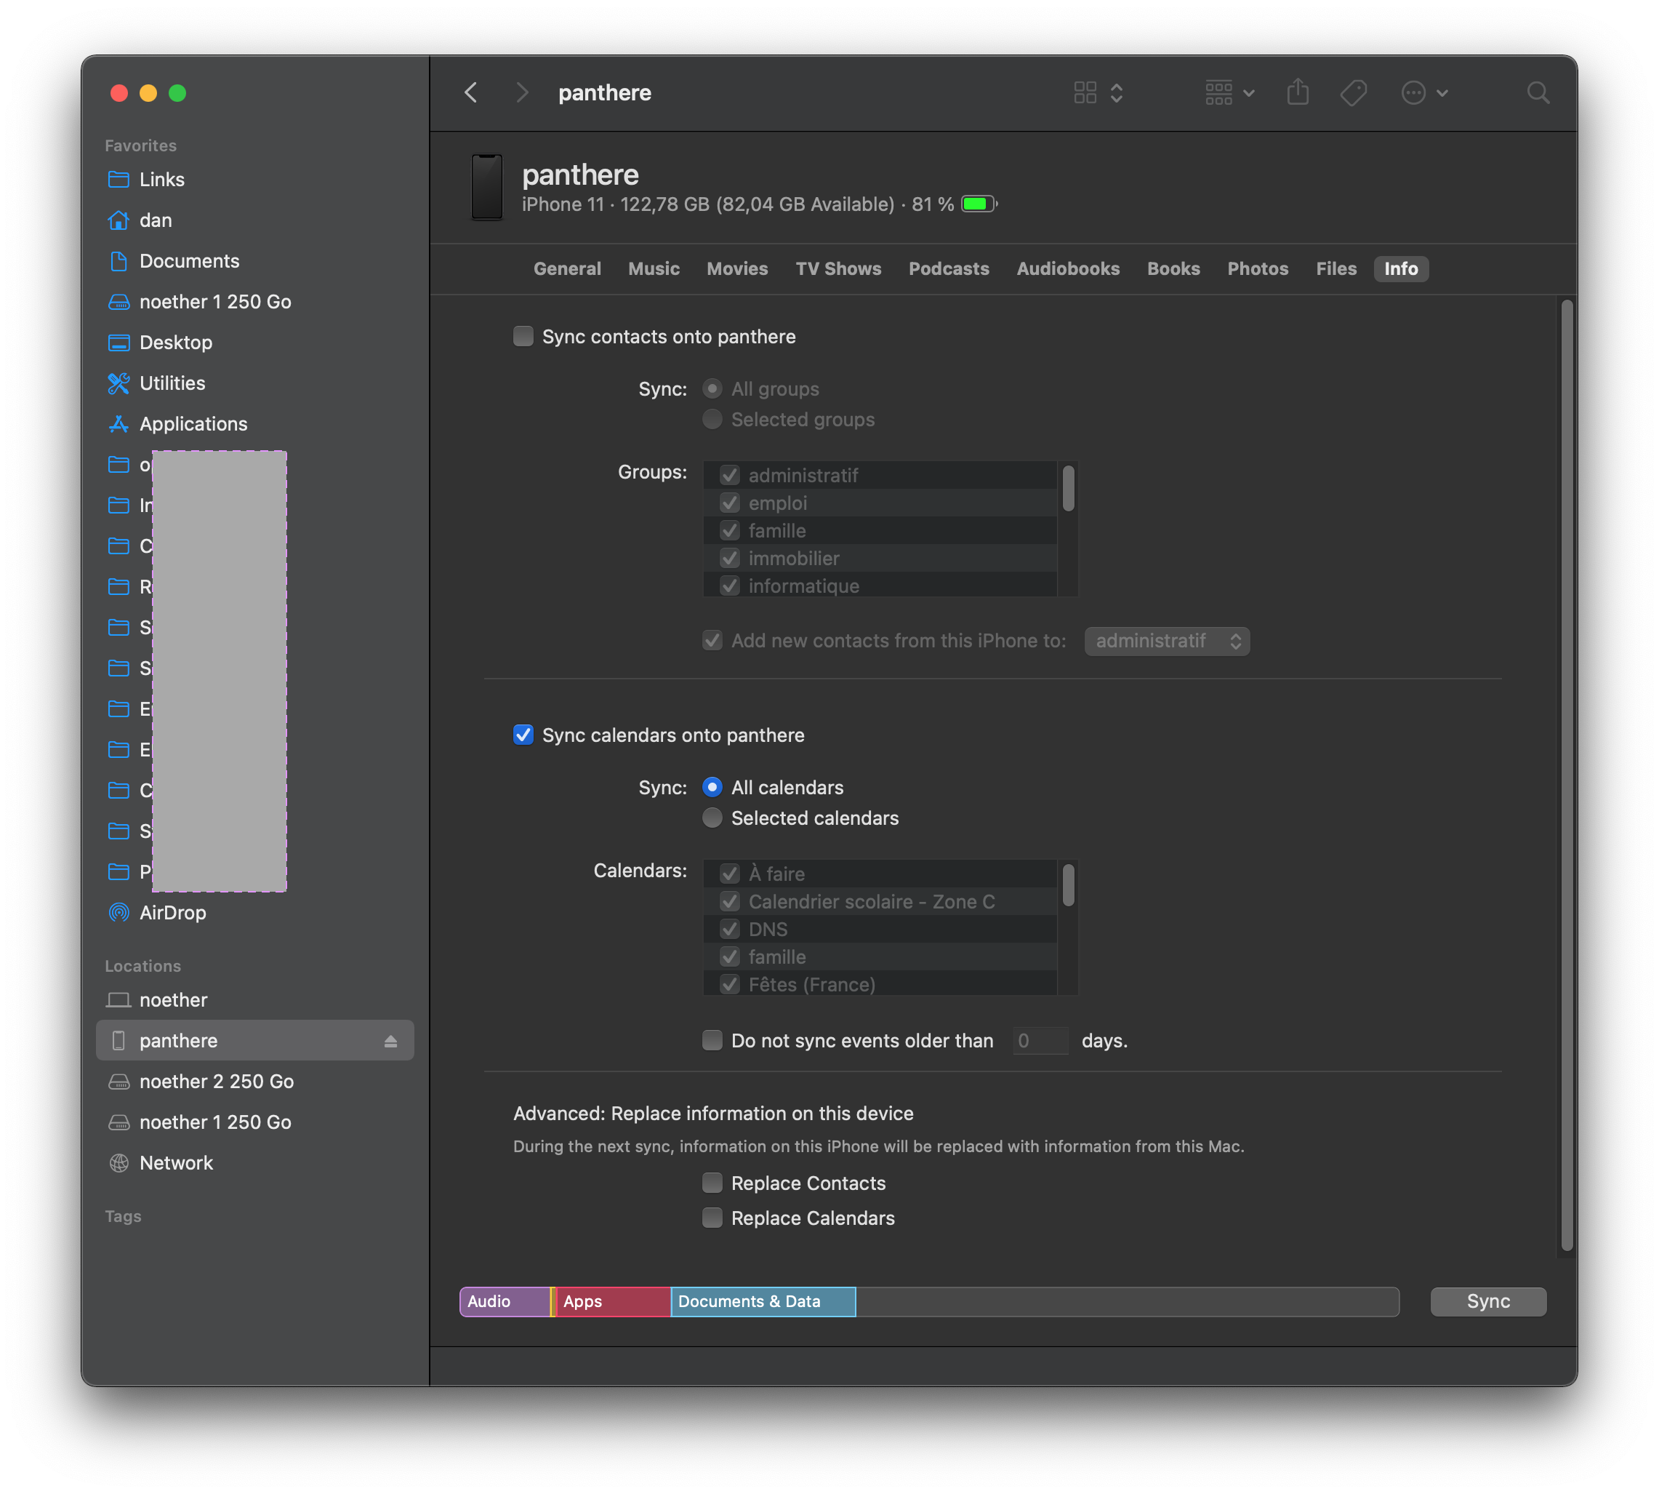This screenshot has width=1659, height=1494.
Task: Switch to the Photos tab
Action: point(1257,269)
